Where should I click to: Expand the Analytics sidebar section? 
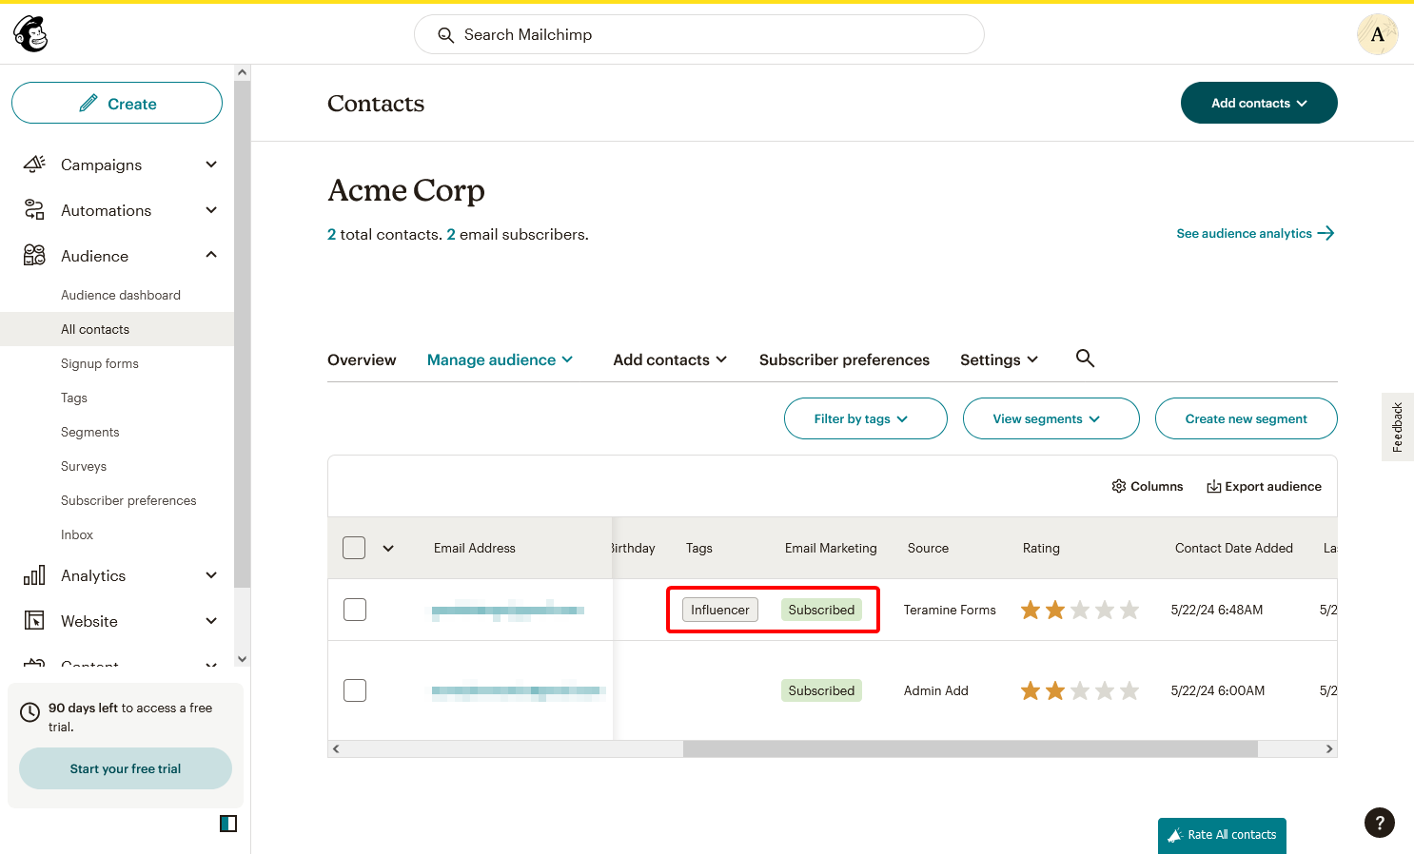(x=211, y=575)
